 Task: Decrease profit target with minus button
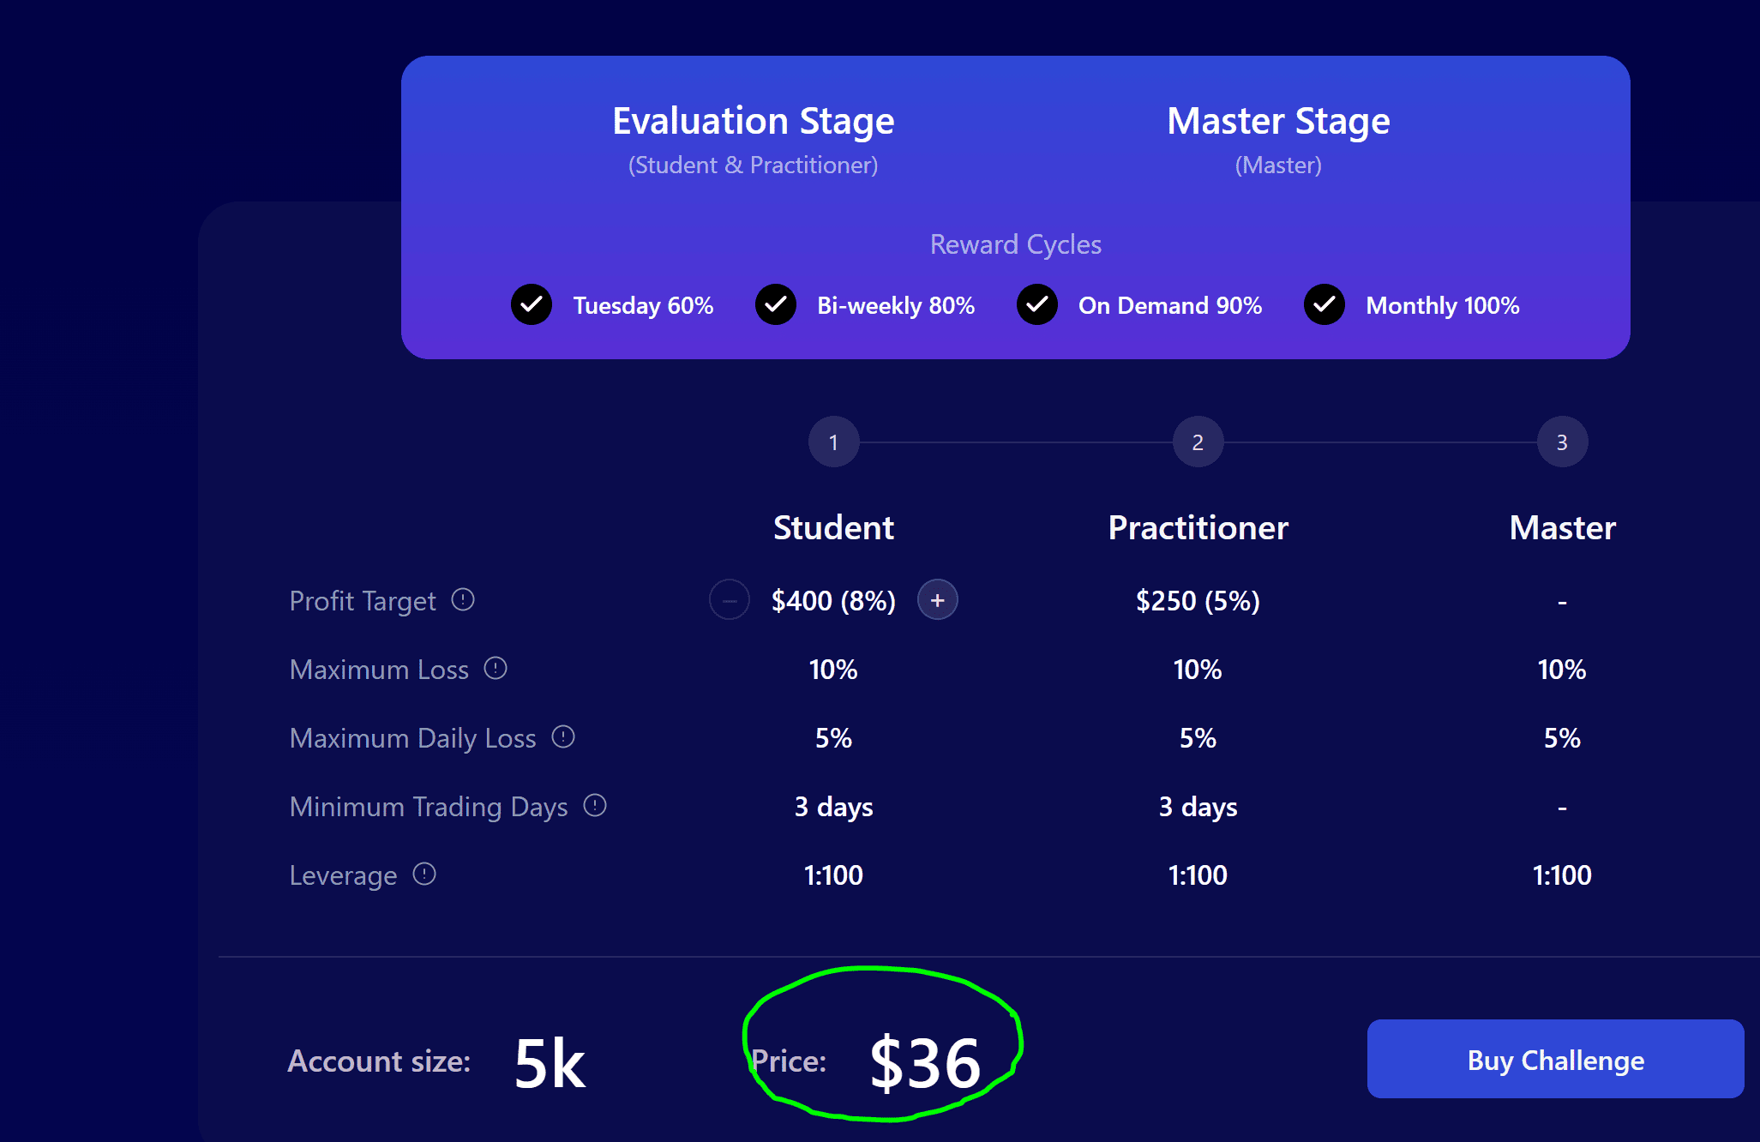730,600
